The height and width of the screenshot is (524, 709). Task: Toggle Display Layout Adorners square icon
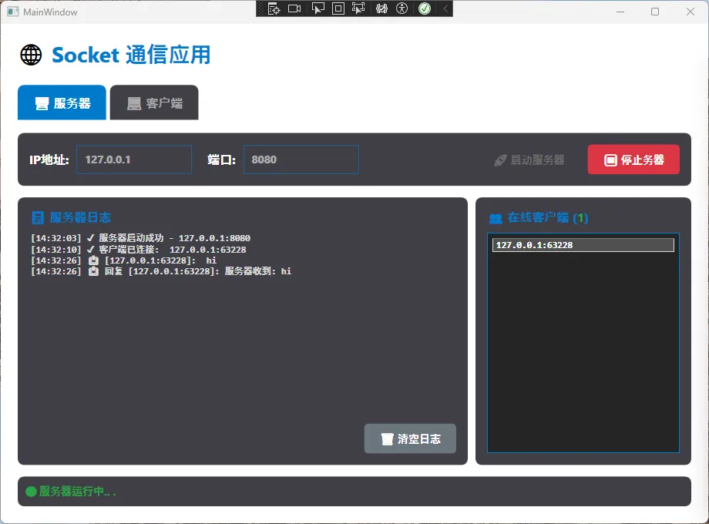point(338,9)
